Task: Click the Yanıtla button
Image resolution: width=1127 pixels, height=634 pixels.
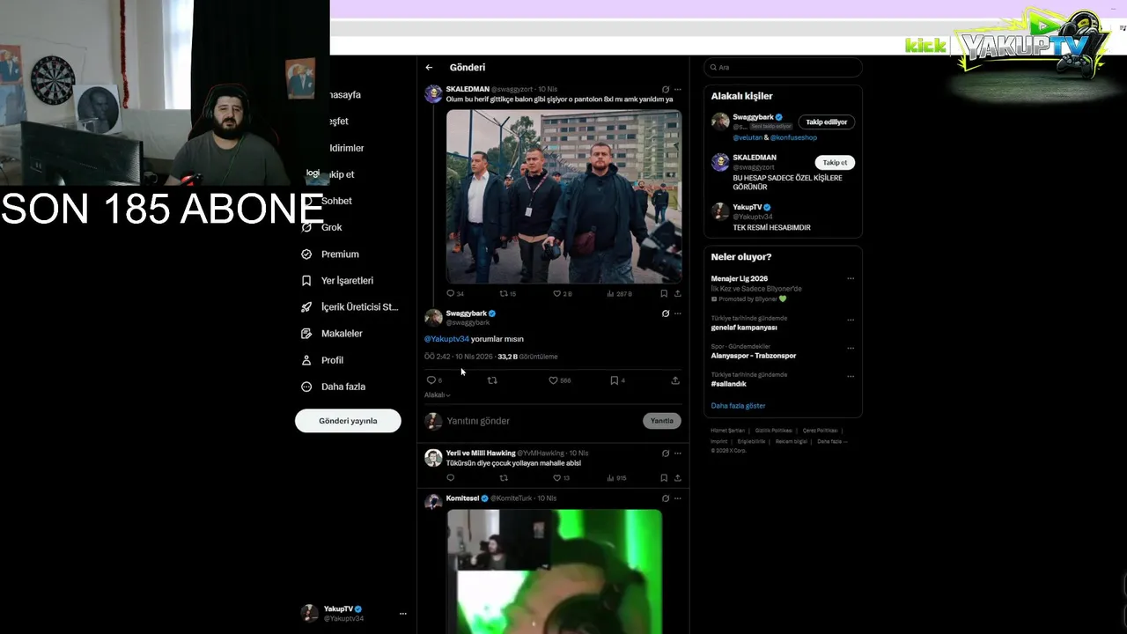Action: pos(662,421)
